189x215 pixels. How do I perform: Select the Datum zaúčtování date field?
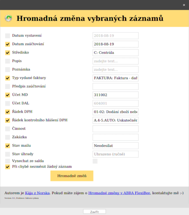pos(116,44)
